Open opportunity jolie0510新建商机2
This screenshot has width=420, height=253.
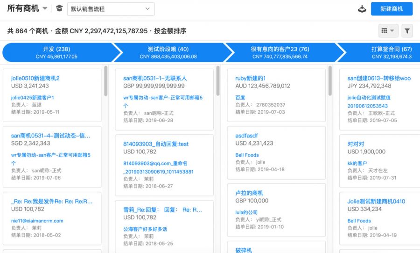35,79
